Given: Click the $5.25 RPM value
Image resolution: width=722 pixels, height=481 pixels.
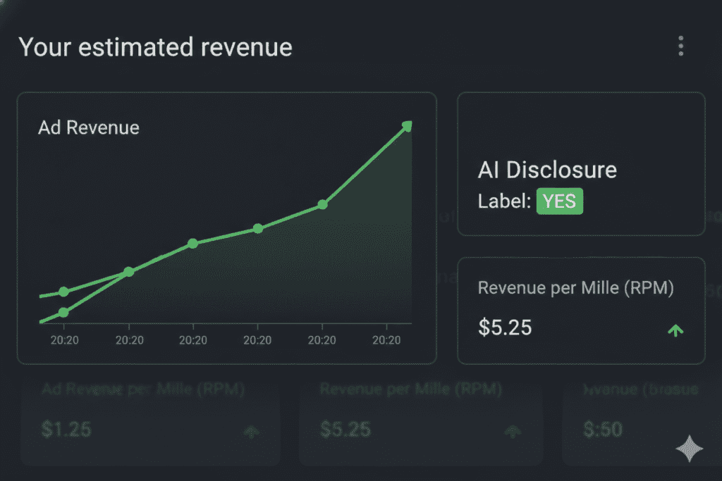Looking at the screenshot, I should 505,327.
